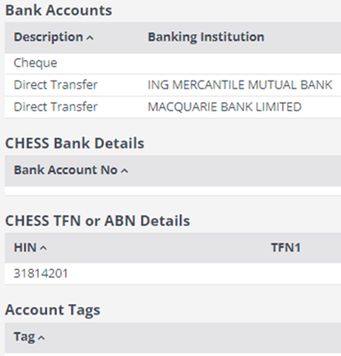341x356 pixels.
Task: Select the Direct Transfer row, Macquarie Bank
Action: point(173,107)
